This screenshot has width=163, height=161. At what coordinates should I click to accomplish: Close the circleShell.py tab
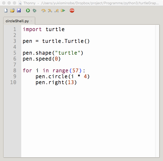[x=31, y=21]
